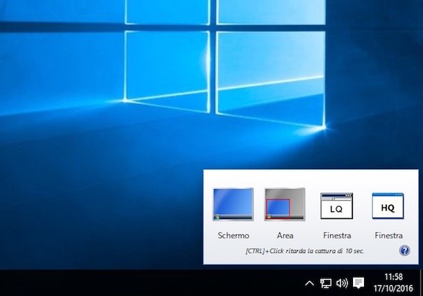Open the network icon in system tray
The image size is (423, 296).
point(325,283)
